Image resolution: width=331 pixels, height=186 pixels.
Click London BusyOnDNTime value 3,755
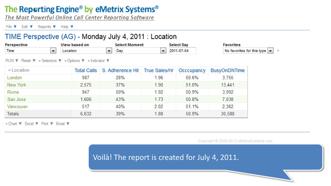pyautogui.click(x=228, y=77)
